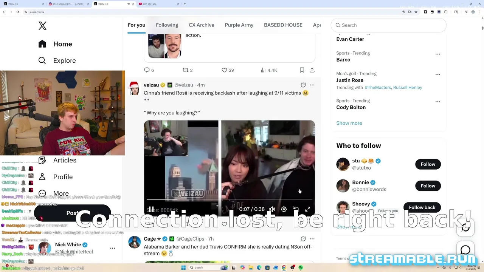The height and width of the screenshot is (272, 484).
Task: Select the For you tab
Action: [137, 25]
